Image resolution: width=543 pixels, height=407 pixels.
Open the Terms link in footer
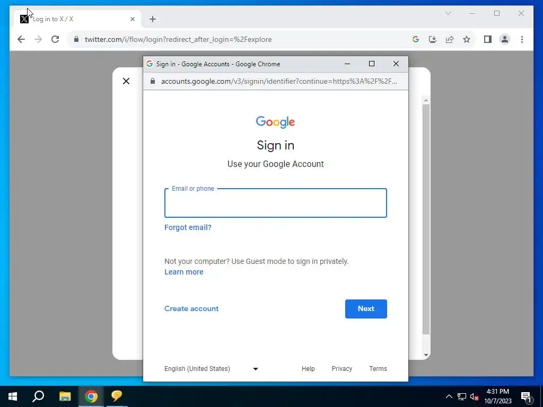pyautogui.click(x=378, y=369)
